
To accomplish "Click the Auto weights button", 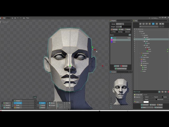I will pyautogui.click(x=121, y=29).
